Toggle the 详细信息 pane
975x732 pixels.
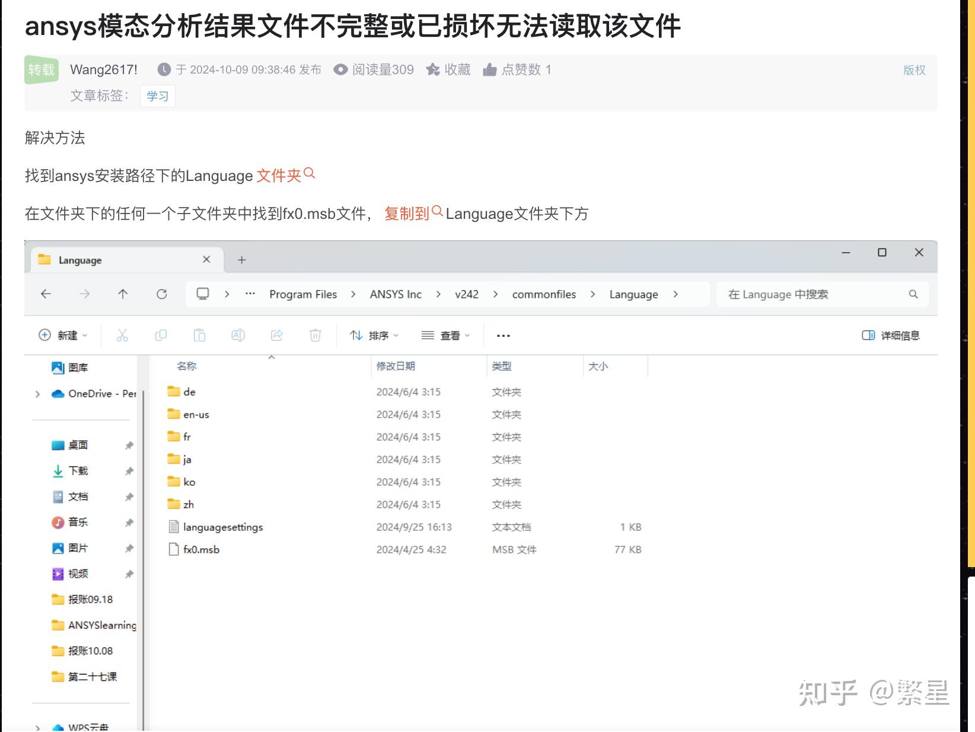tap(891, 336)
